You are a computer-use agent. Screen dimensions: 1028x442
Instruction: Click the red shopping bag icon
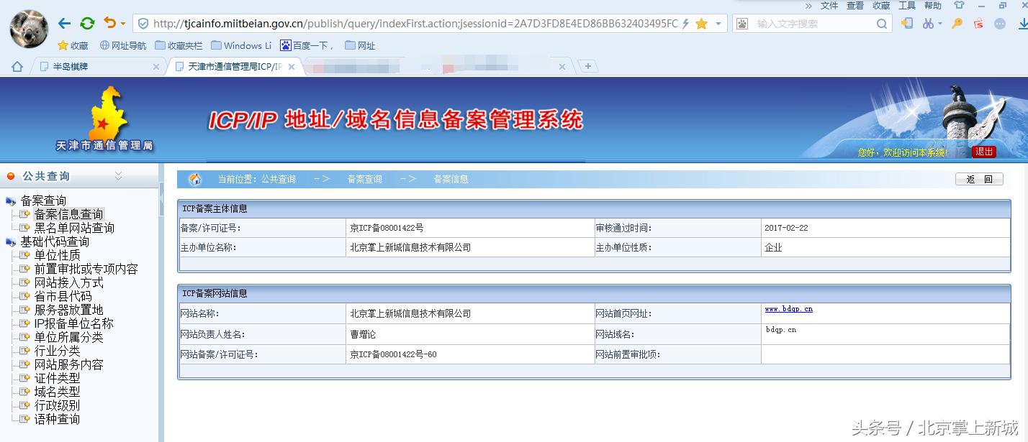coord(978,24)
